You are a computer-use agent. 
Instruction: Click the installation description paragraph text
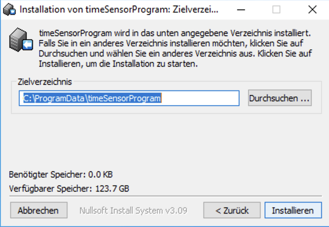pos(175,48)
